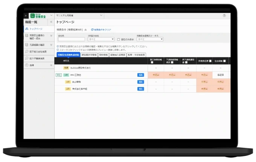This screenshot has height=162, width=256.
Task: Open the マニュアル用現場 site selector dropdown
Action: click(79, 15)
